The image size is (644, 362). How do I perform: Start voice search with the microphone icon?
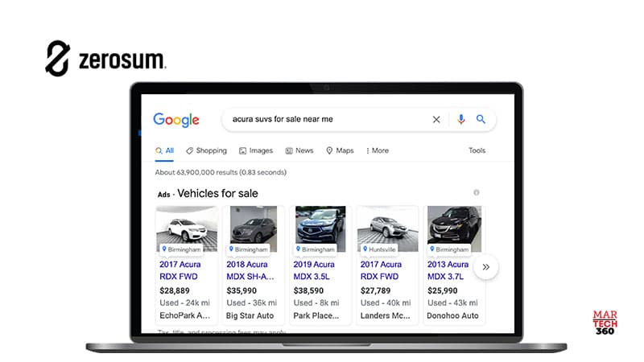click(x=460, y=119)
